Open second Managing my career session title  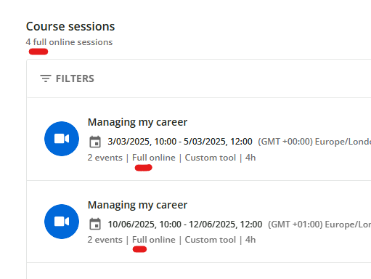[137, 206]
